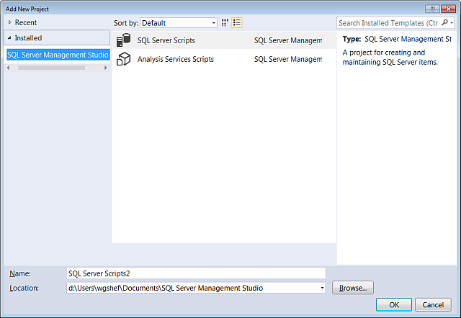Click the project Name text field
The width and height of the screenshot is (461, 318).
click(x=194, y=273)
